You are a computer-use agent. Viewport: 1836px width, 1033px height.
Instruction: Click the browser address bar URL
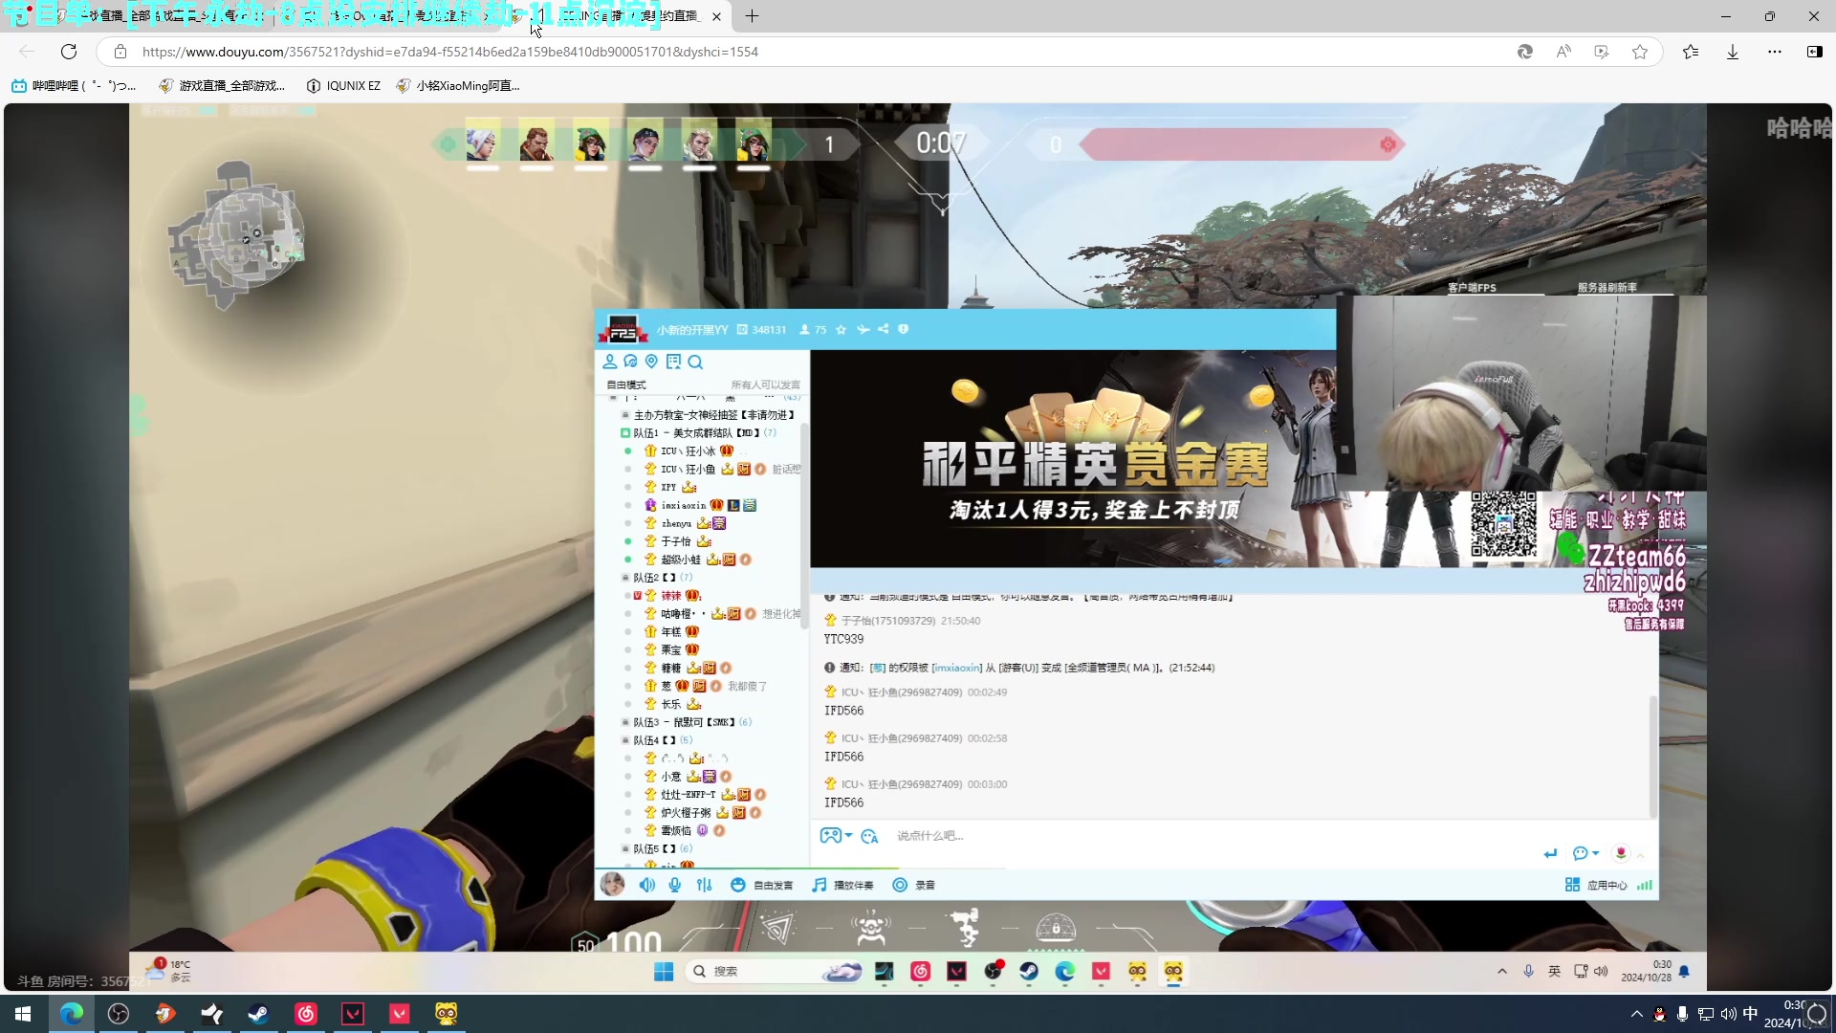(x=449, y=52)
